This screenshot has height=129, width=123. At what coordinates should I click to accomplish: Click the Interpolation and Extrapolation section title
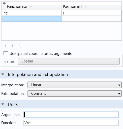pos(38,74)
